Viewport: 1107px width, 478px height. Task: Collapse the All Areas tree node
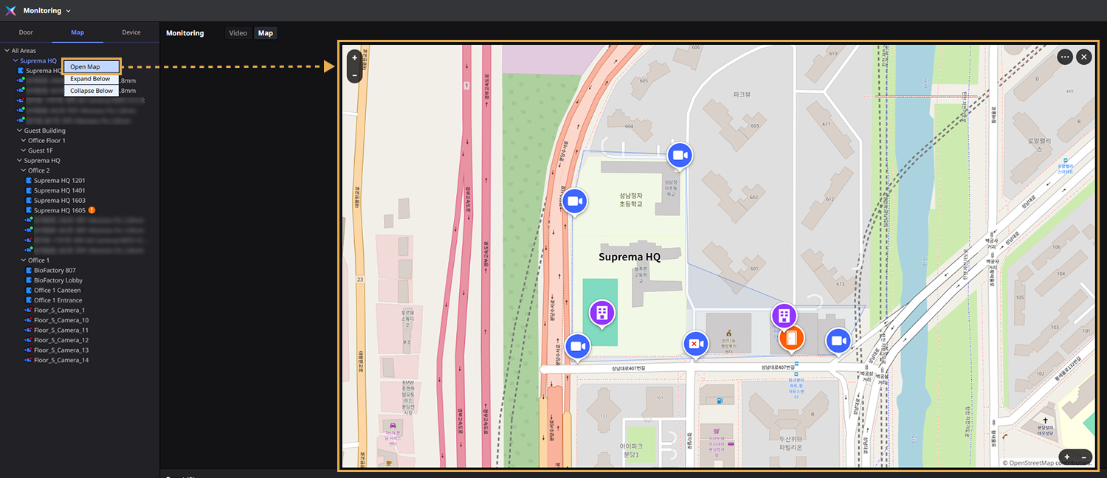7,51
